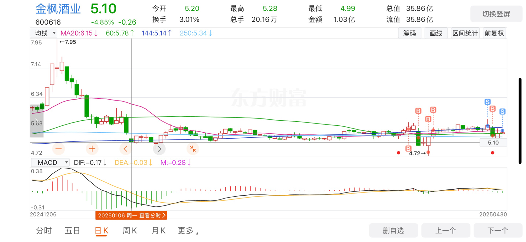Click the 4.72 low price annotation
This screenshot has height=242, width=526.
417,153
